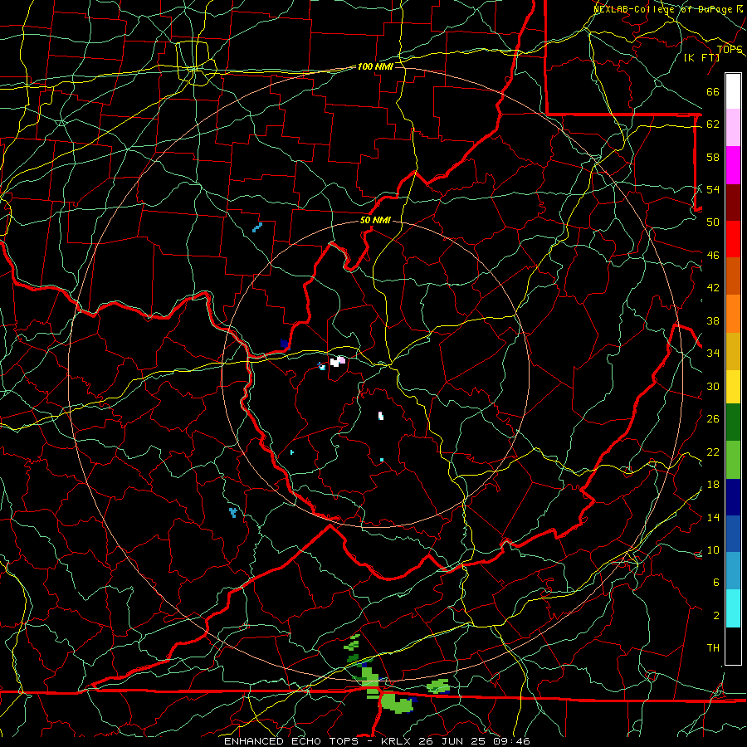Click the white swatch in the tops legend
The width and height of the screenshot is (747, 747).
(x=733, y=91)
